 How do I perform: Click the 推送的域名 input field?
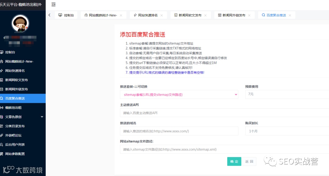(179, 131)
